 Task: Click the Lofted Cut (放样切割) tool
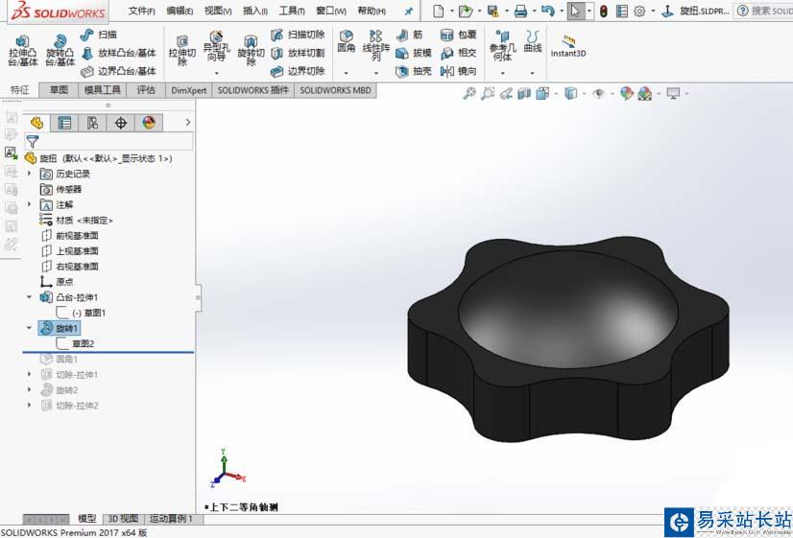coord(298,53)
